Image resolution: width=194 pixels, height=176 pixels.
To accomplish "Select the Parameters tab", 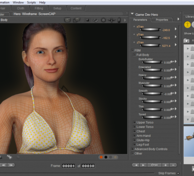I will 140,20.
